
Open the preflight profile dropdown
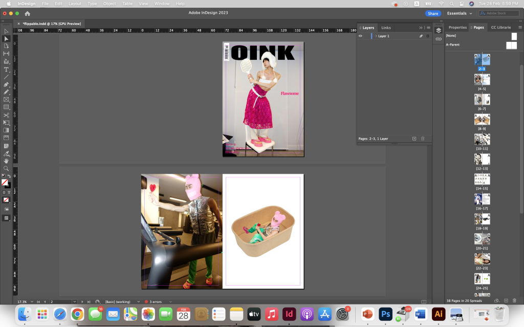click(138, 301)
